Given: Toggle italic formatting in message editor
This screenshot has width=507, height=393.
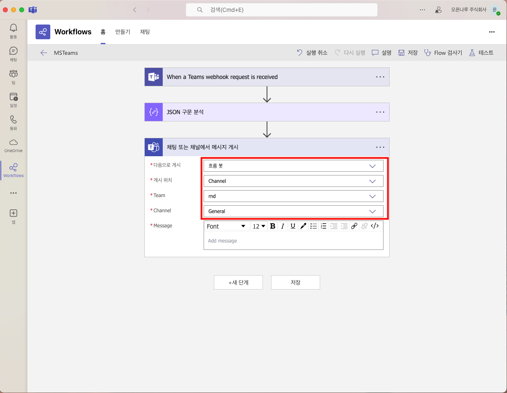Looking at the screenshot, I should [x=283, y=226].
